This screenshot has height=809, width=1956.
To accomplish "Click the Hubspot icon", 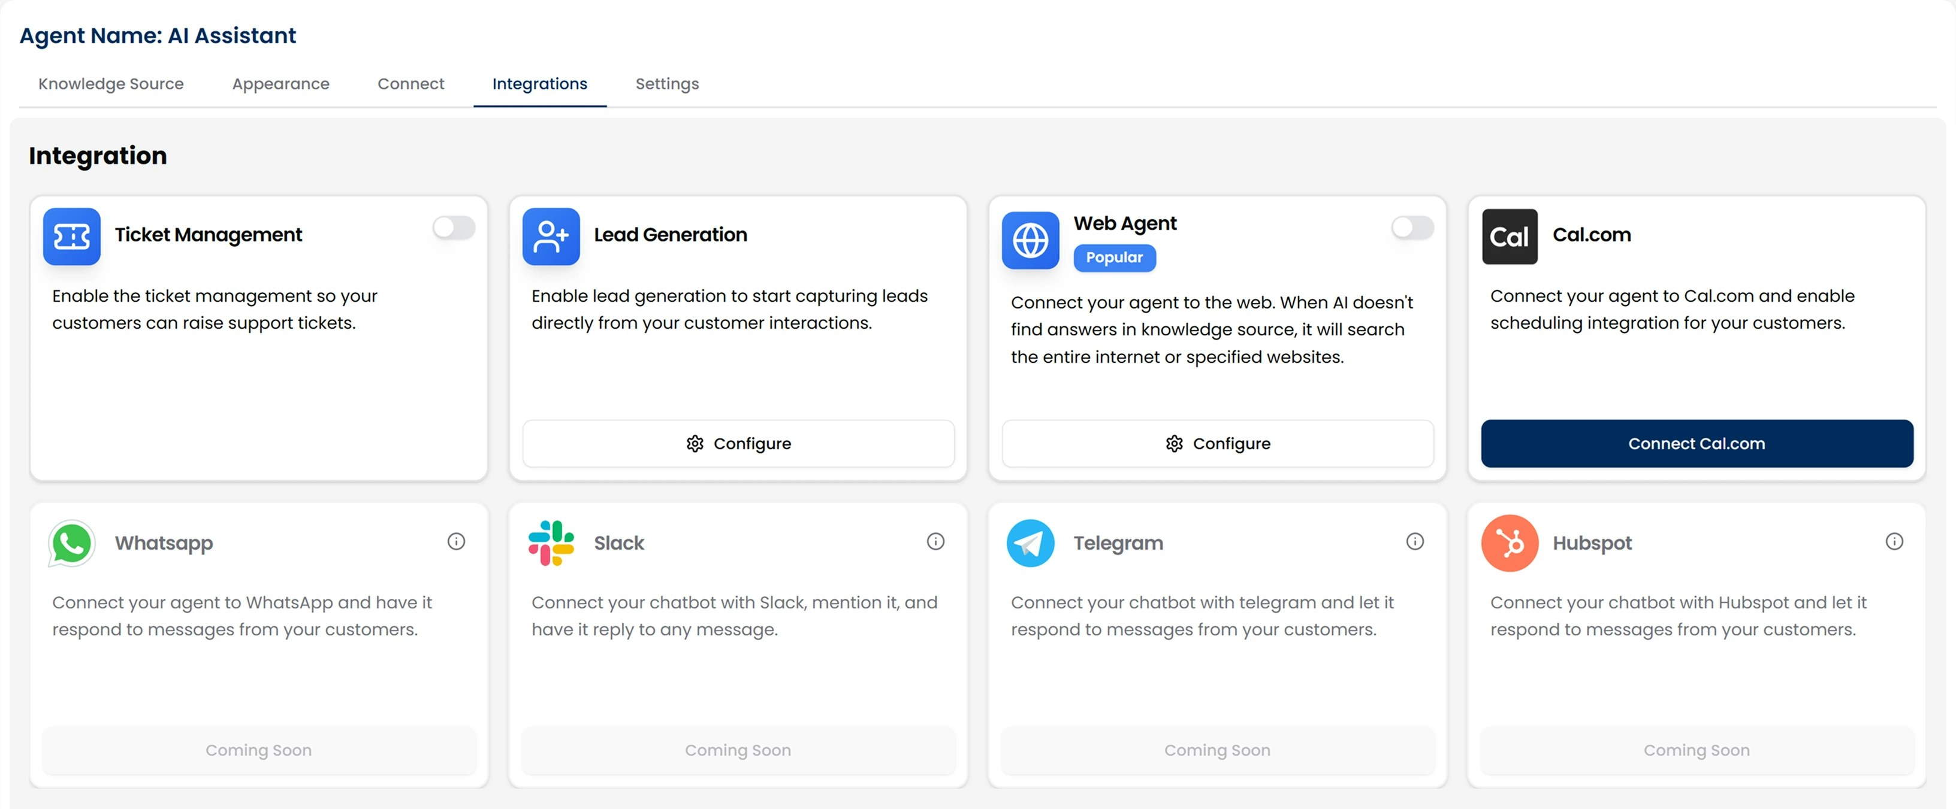I will 1509,543.
